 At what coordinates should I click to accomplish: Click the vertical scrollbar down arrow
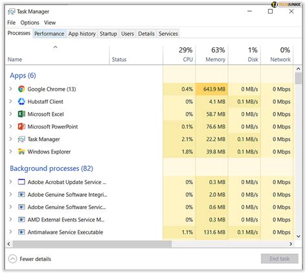(299, 236)
